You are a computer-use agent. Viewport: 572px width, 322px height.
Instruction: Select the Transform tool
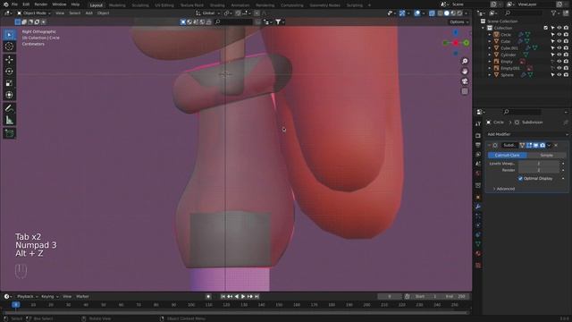(10, 95)
